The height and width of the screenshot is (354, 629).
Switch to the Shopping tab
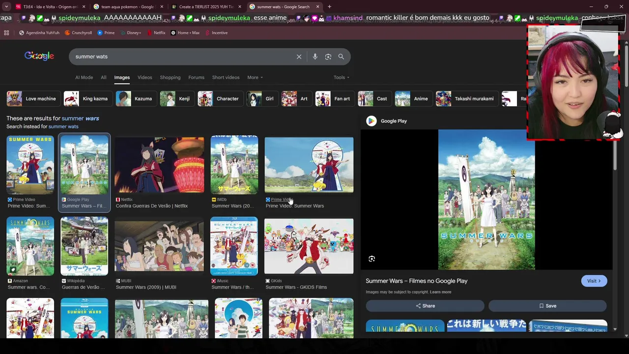coord(170,77)
